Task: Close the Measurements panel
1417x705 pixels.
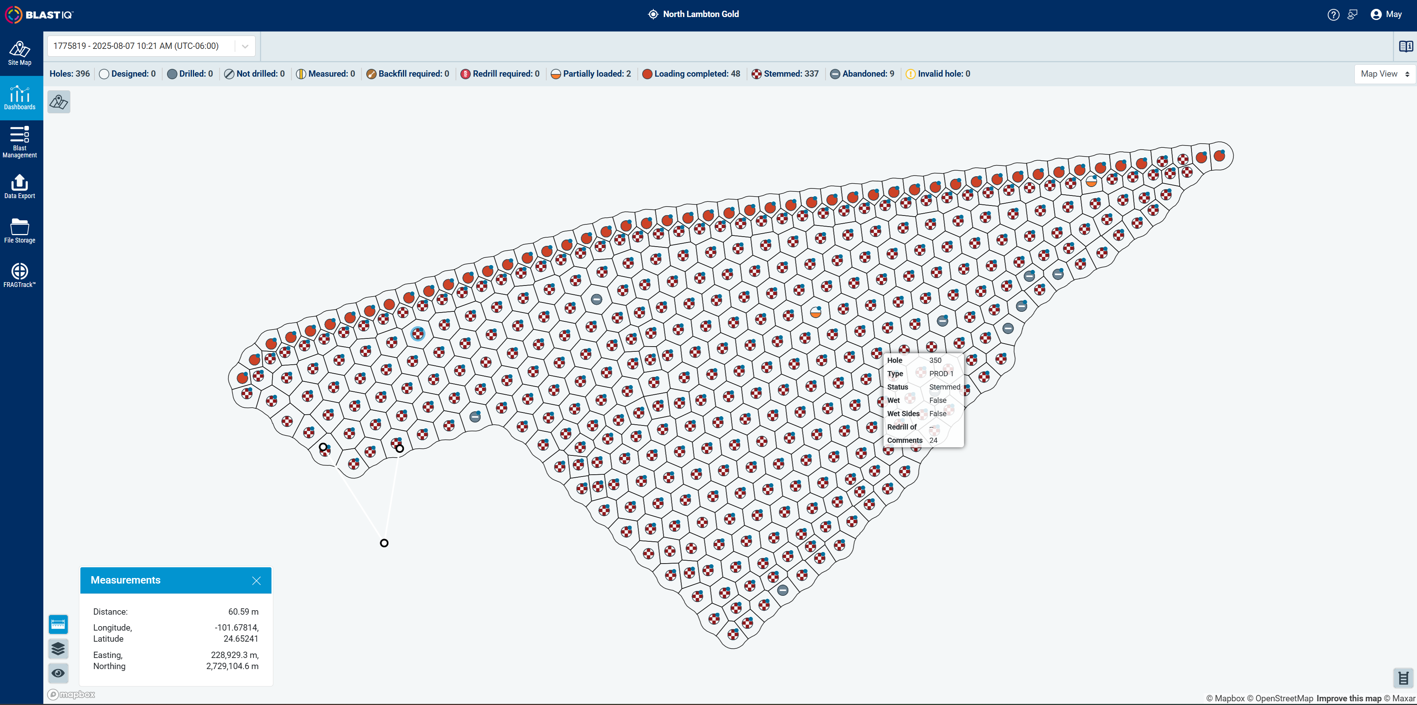Action: pyautogui.click(x=256, y=581)
